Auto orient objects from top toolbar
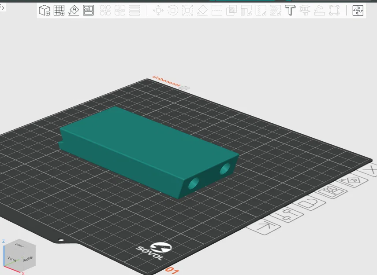377x275 pixels. tap(74, 10)
